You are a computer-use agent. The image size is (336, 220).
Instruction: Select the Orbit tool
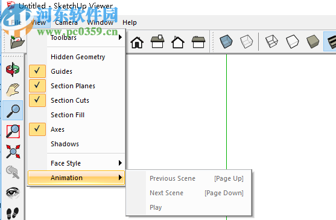(x=13, y=70)
